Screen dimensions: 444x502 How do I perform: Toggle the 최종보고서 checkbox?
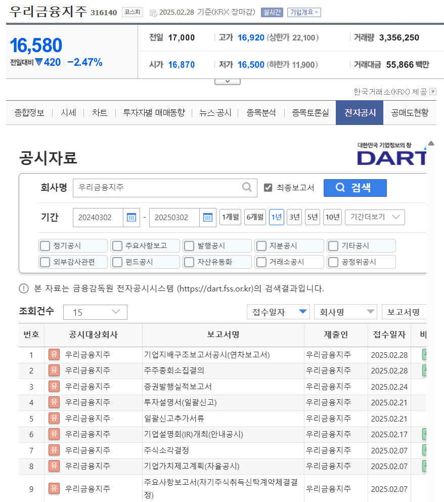tap(268, 188)
